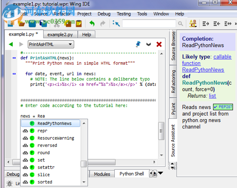This screenshot has width=237, height=188.
Task: Choose setattr from the completion list
Action: 50,167
